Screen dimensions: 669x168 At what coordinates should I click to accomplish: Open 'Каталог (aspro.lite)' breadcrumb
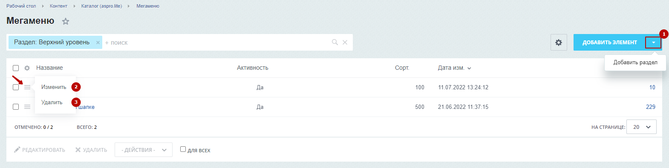(101, 6)
